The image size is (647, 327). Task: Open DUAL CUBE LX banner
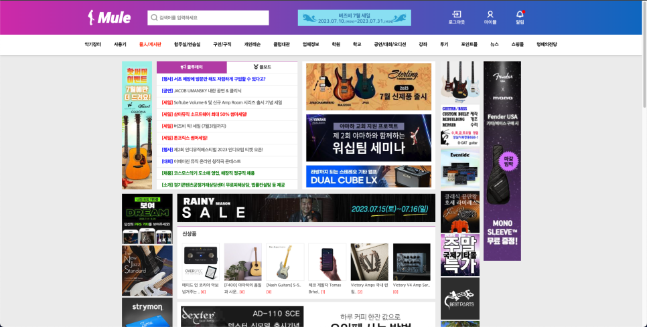(x=368, y=177)
